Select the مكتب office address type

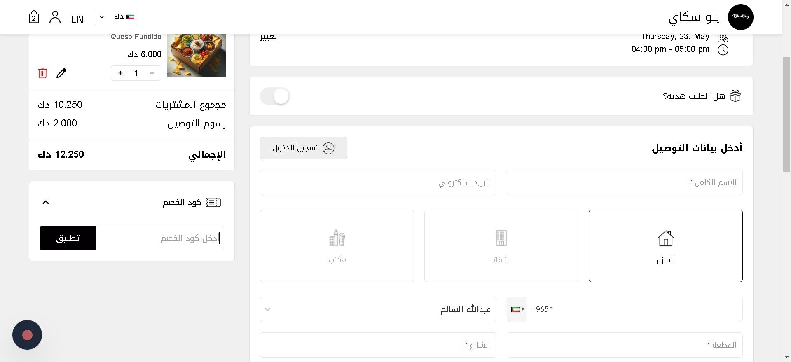(337, 246)
